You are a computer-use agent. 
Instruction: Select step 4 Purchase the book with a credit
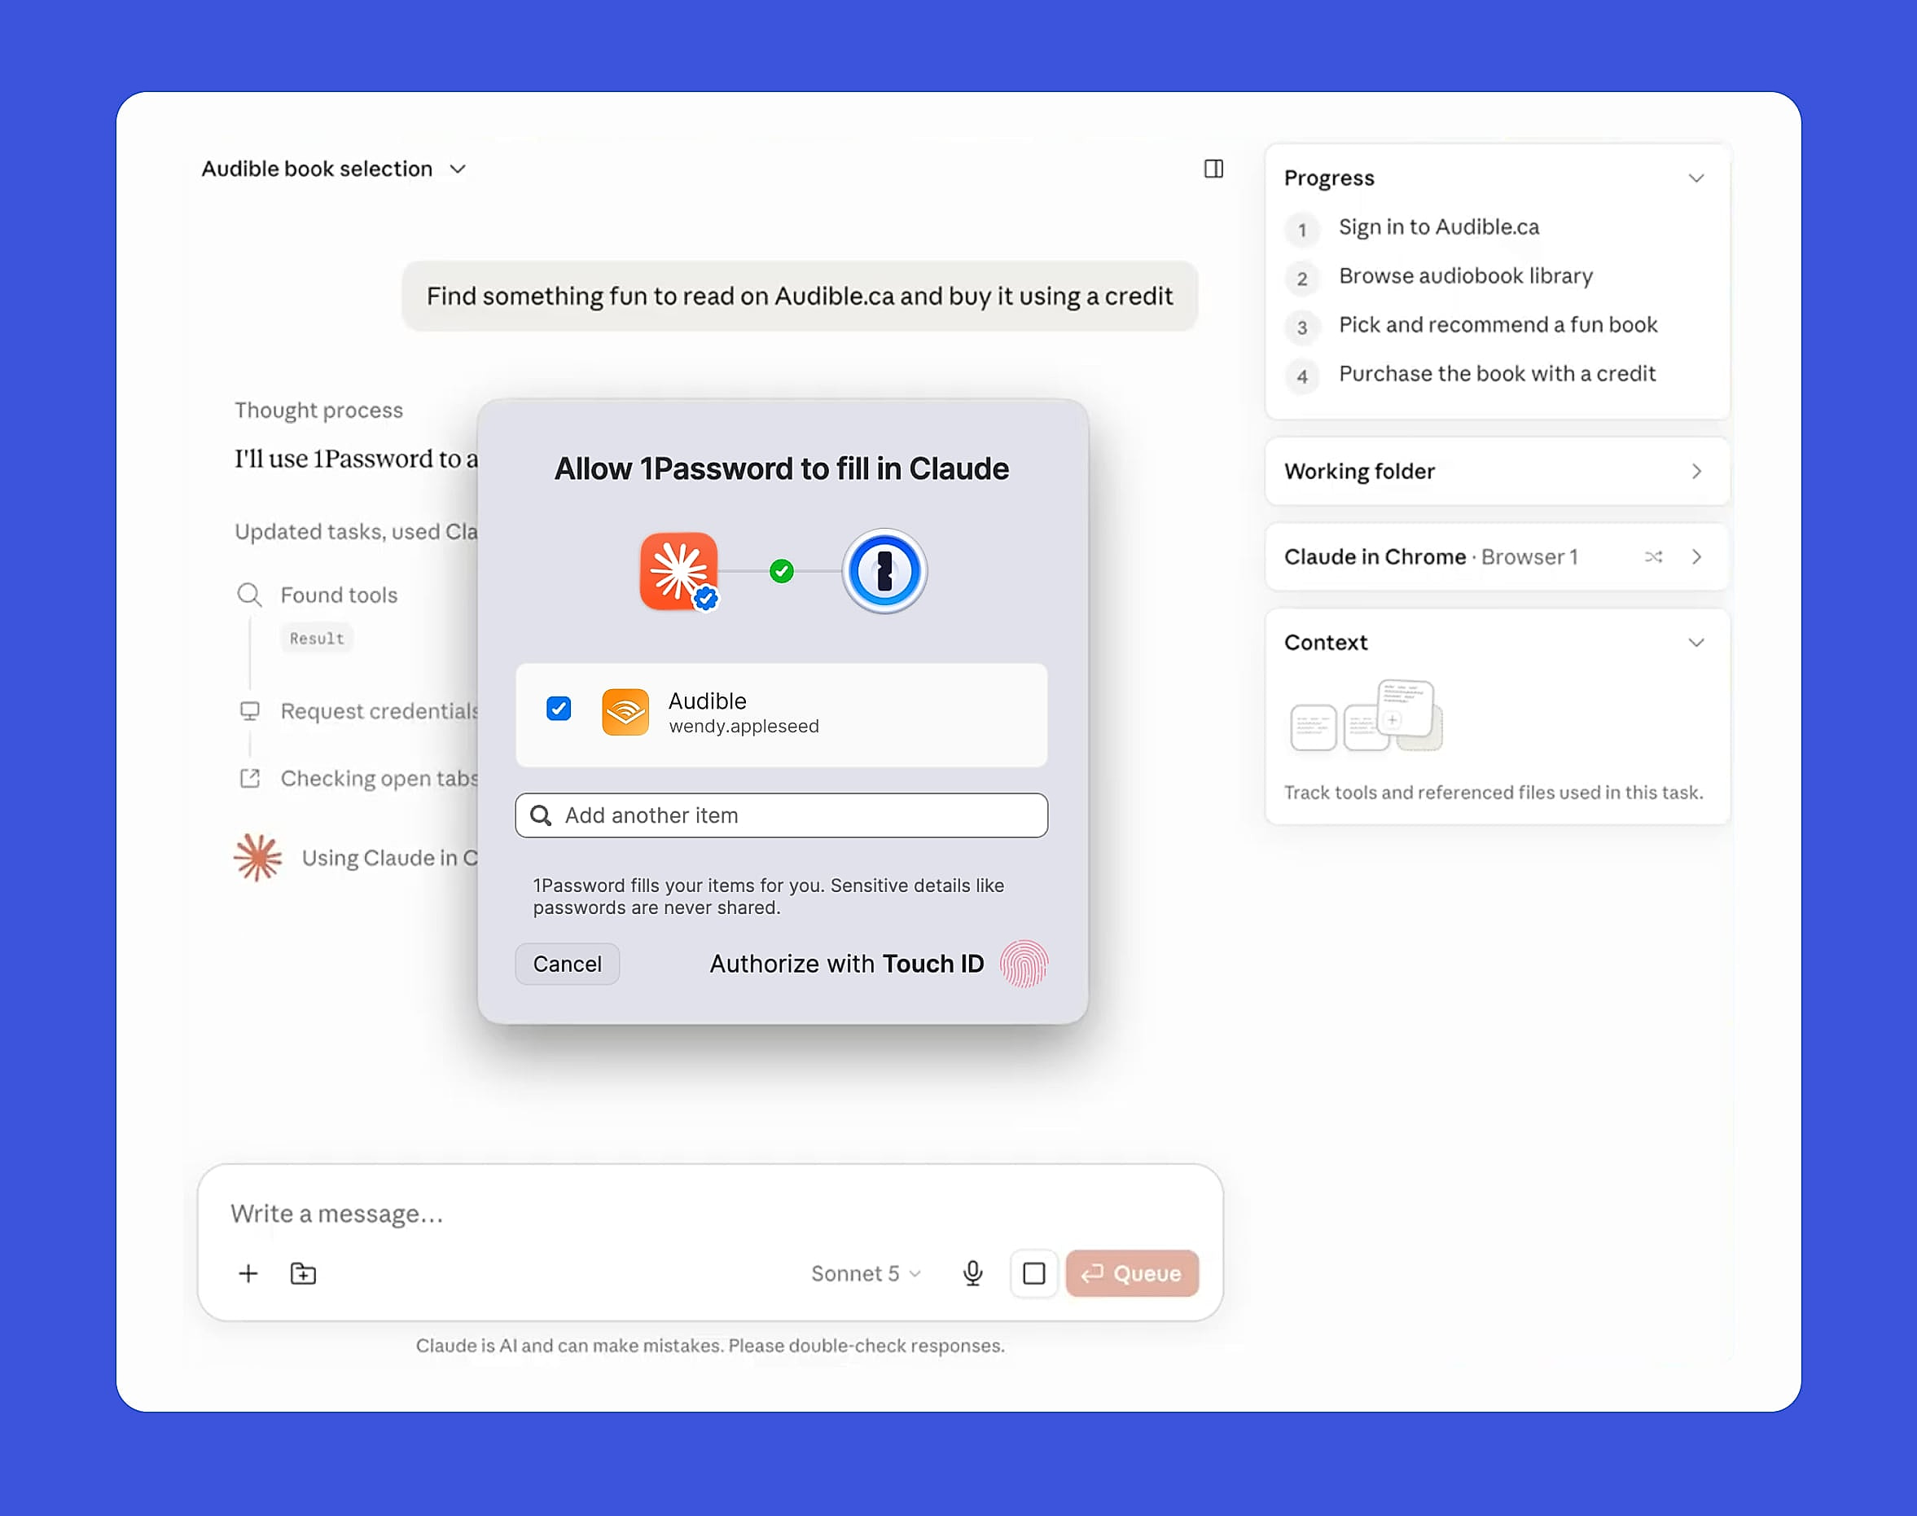(1498, 374)
